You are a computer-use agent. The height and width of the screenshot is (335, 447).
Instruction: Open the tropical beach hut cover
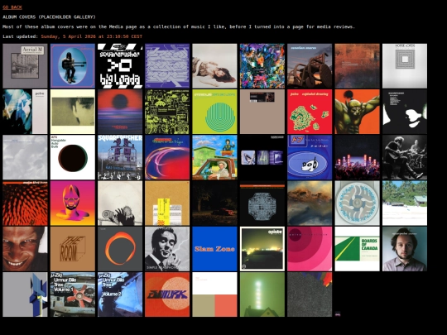(405, 203)
